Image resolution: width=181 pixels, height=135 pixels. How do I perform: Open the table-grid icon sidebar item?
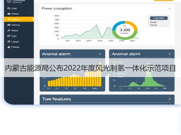13,14
